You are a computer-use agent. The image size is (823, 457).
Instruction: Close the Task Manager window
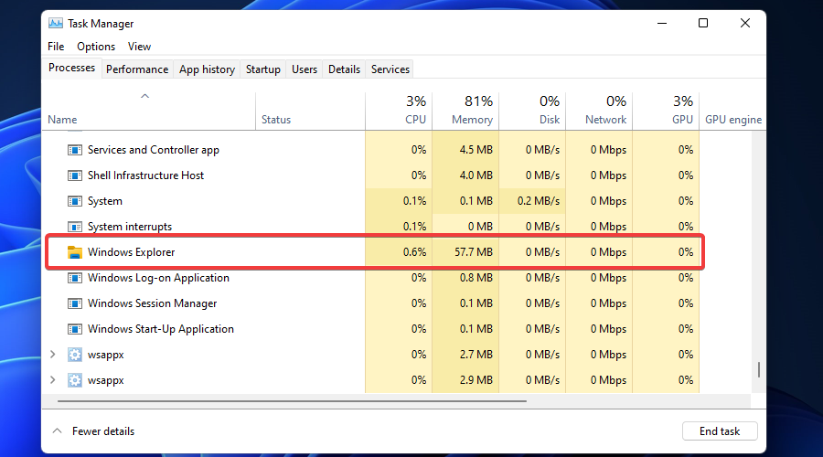(x=744, y=23)
